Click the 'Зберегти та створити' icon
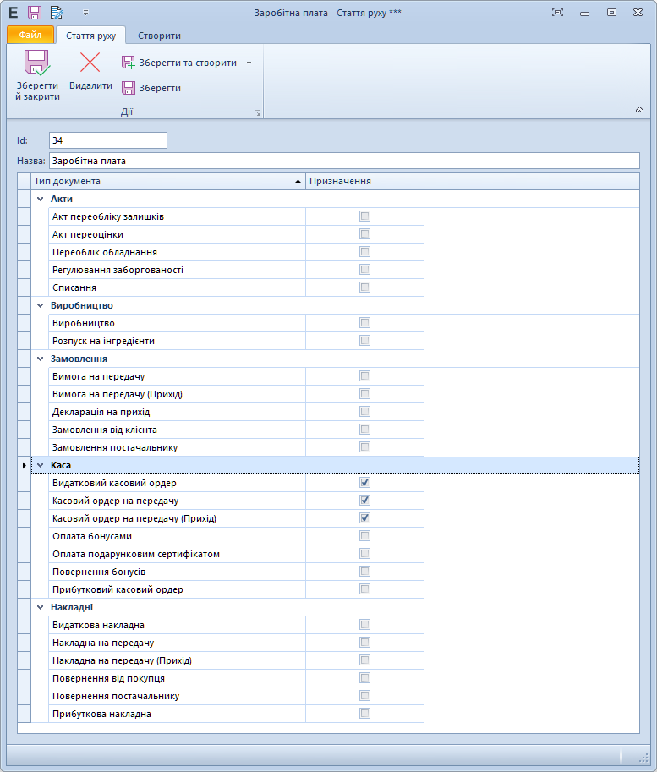This screenshot has height=772, width=657. 129,63
